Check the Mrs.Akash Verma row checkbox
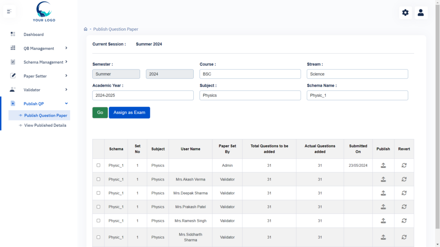The width and height of the screenshot is (440, 247). (x=98, y=179)
